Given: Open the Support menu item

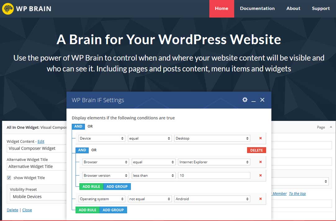Looking at the screenshot, I should pyautogui.click(x=320, y=8).
